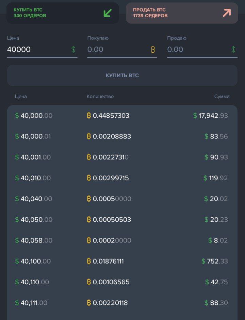The height and width of the screenshot is (320, 245).
Task: Click quantity 0.00227310 BTC
Action: click(x=108, y=157)
